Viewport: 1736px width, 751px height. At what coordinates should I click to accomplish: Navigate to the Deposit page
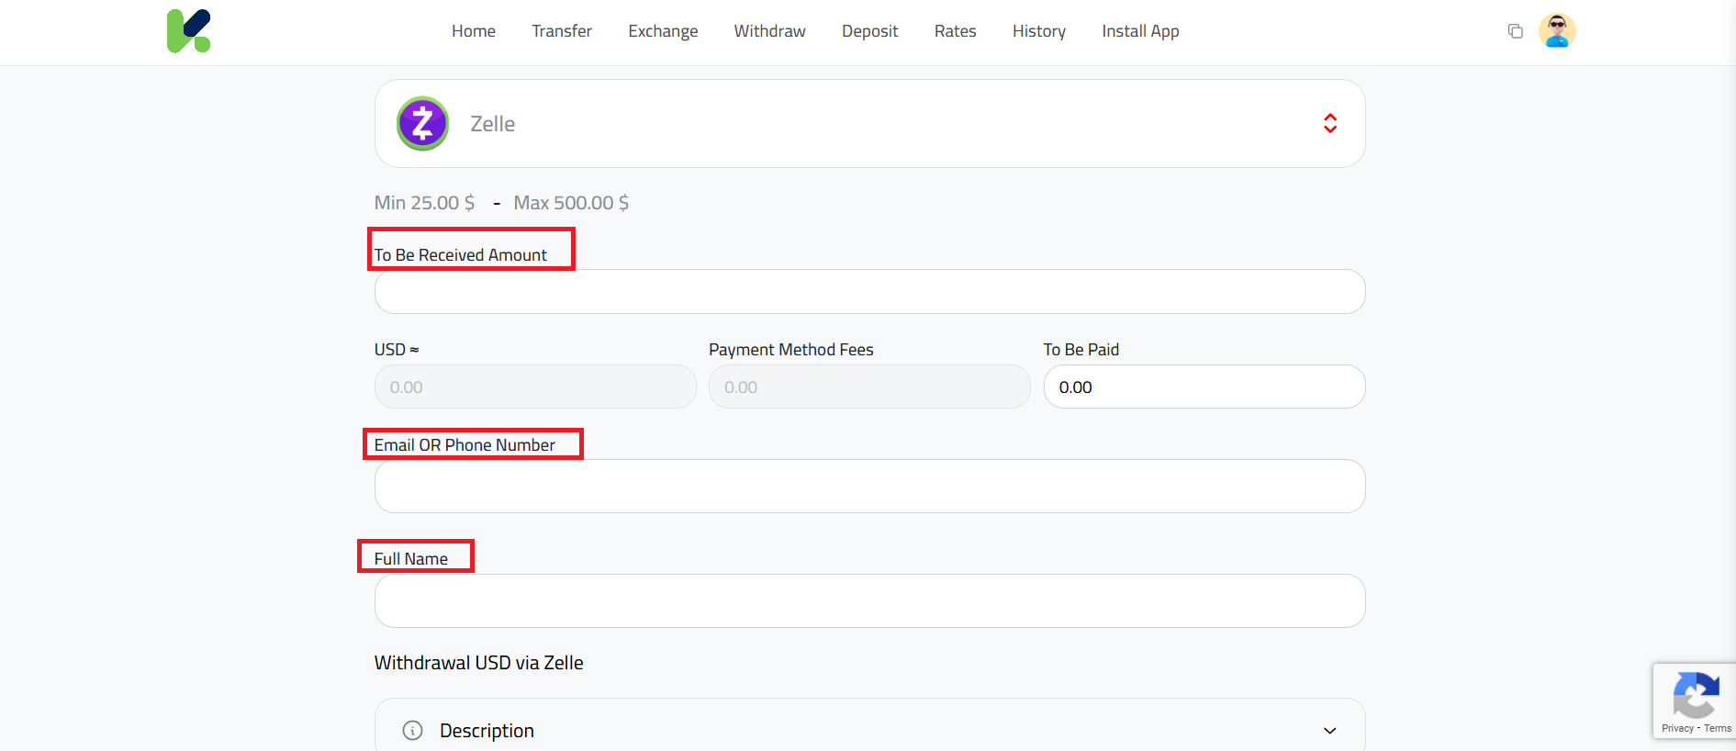[869, 31]
